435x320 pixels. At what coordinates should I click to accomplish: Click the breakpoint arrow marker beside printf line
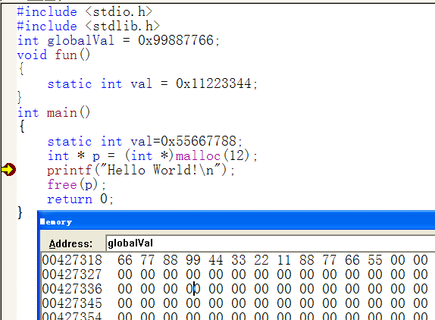8,170
